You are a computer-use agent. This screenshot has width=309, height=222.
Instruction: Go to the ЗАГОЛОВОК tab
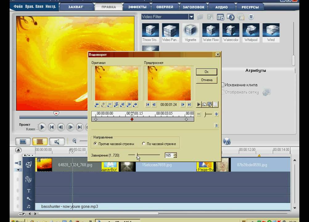pyautogui.click(x=194, y=7)
